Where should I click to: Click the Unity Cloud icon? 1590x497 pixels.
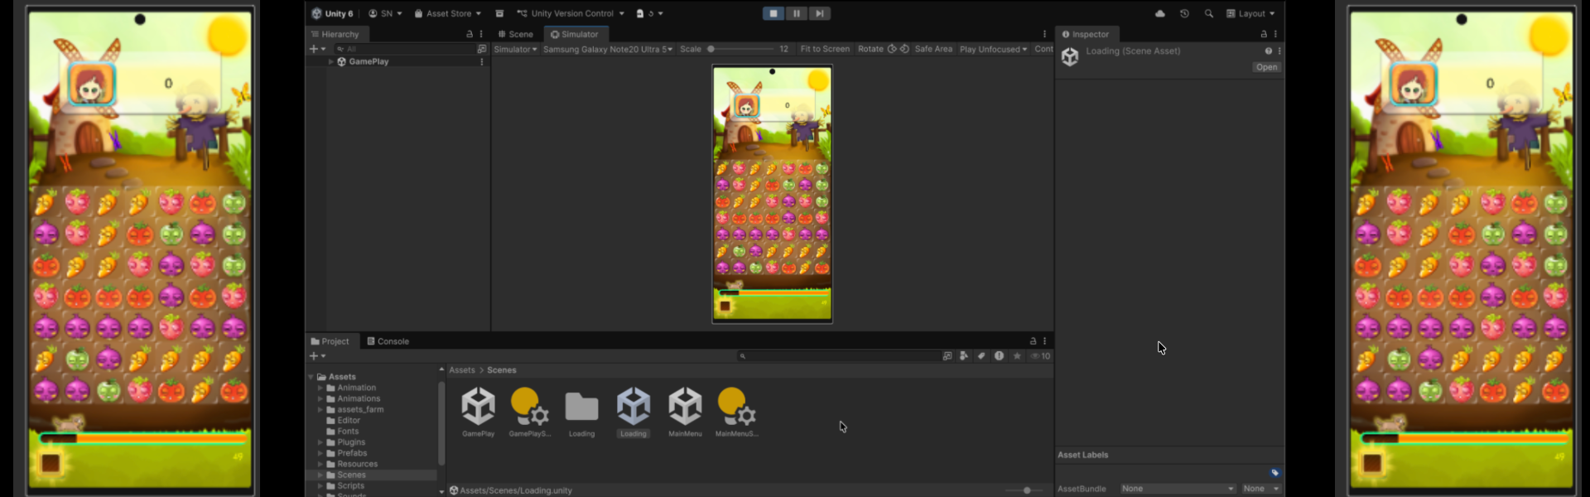point(1159,13)
